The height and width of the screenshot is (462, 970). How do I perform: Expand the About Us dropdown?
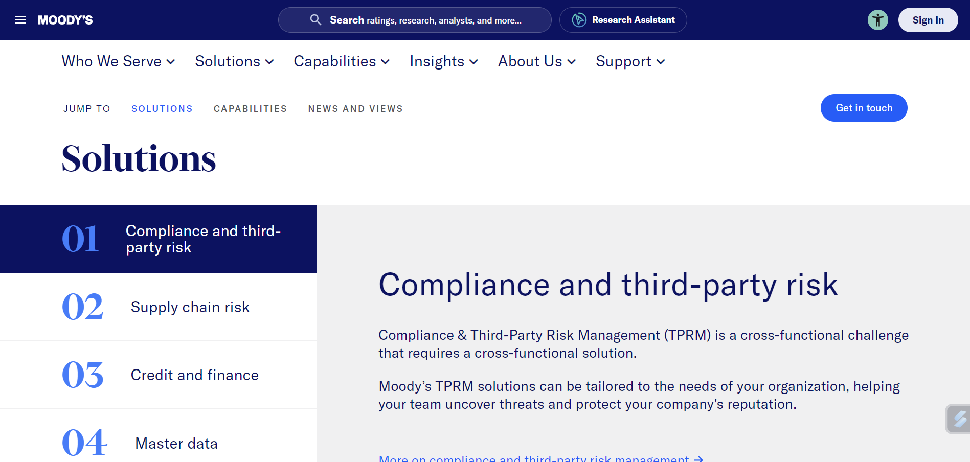tap(537, 61)
